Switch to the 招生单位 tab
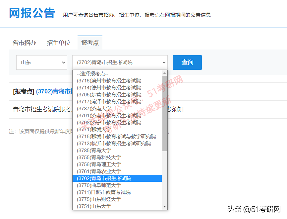Screen dimensions: 287x219 pos(59,43)
